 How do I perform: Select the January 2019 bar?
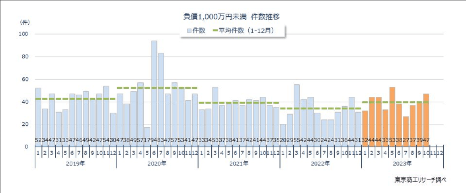click(38, 116)
